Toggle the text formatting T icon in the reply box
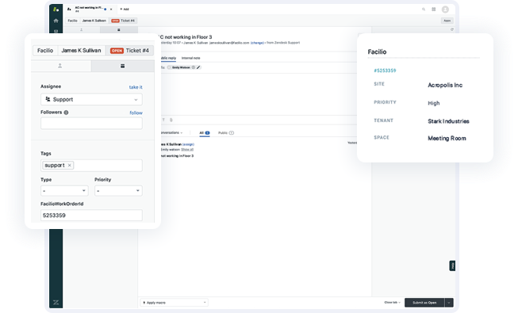The image size is (518, 313). point(163,120)
